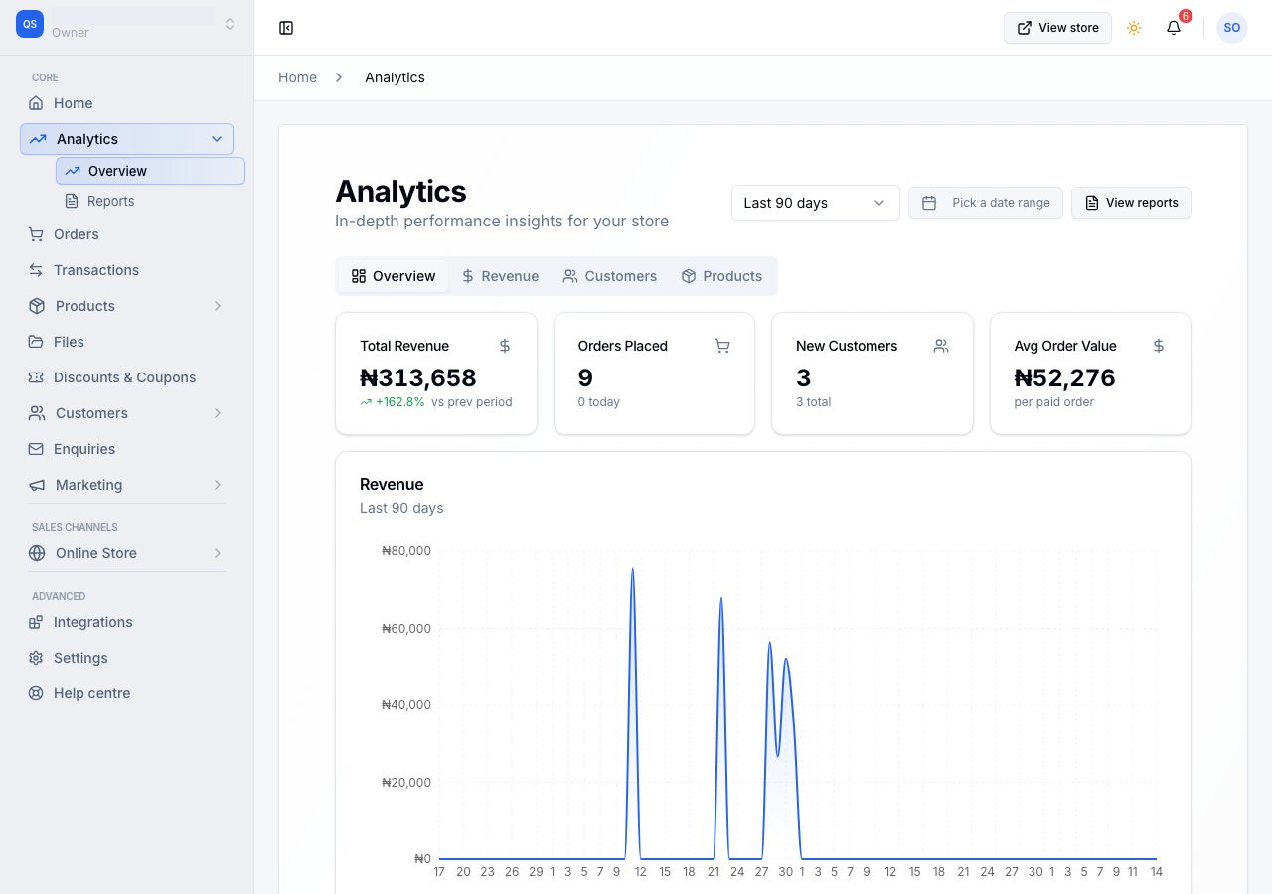This screenshot has width=1272, height=894.
Task: Open the Reports submenu item
Action: (150, 201)
